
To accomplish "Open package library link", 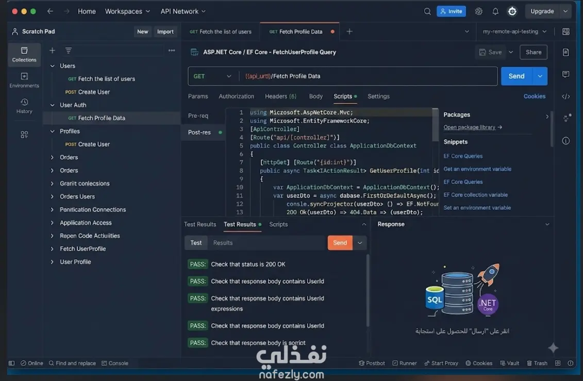I will tap(473, 127).
